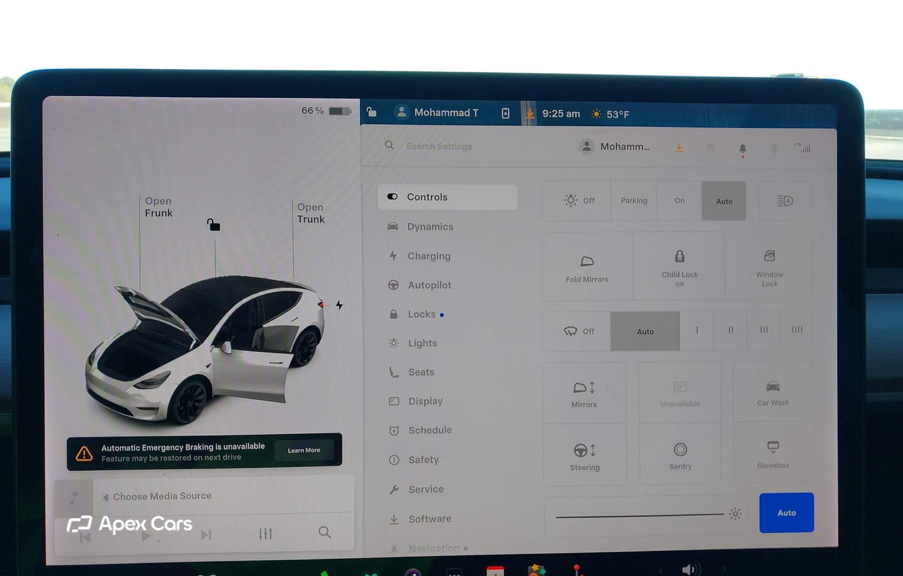Open media search magnifier icon

(x=325, y=532)
